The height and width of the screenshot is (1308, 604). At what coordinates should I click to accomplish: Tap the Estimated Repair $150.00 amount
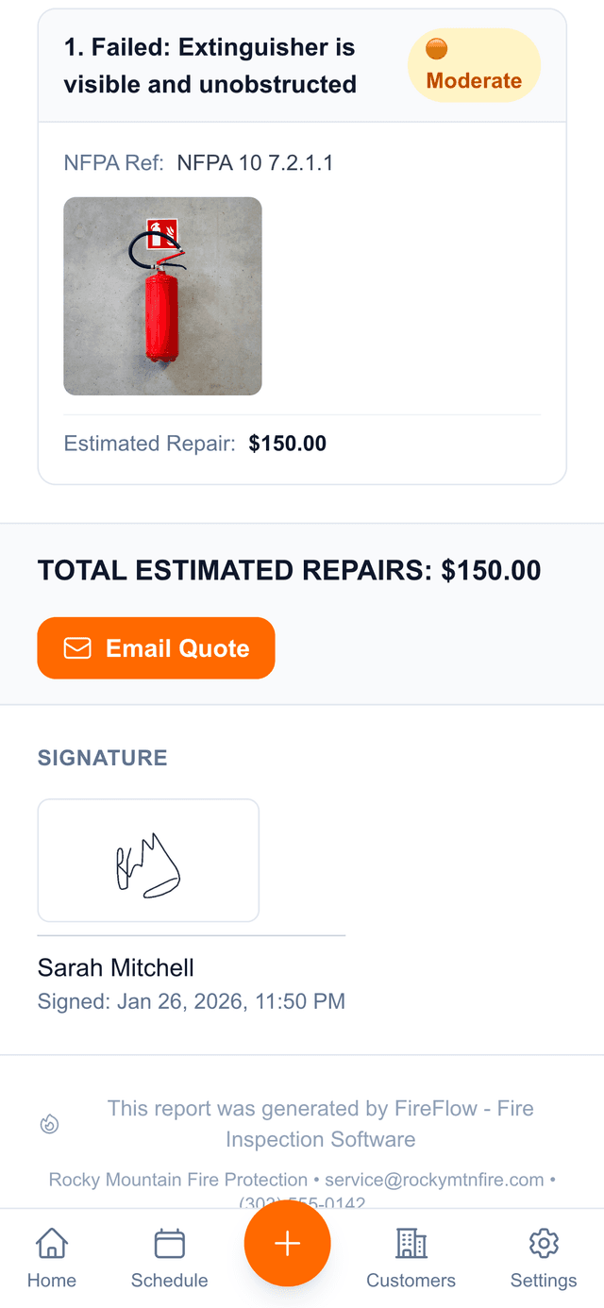click(x=287, y=444)
